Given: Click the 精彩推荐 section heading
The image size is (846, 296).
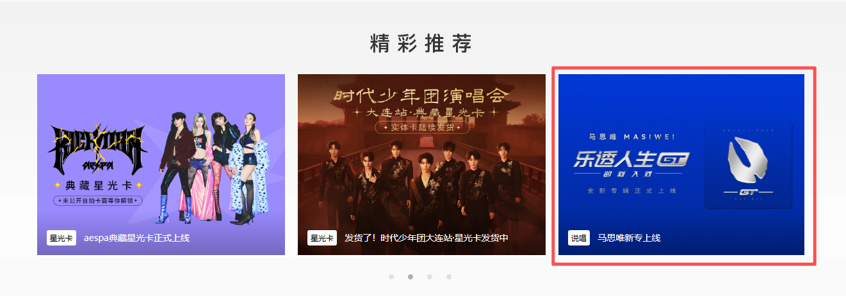Looking at the screenshot, I should tap(421, 43).
